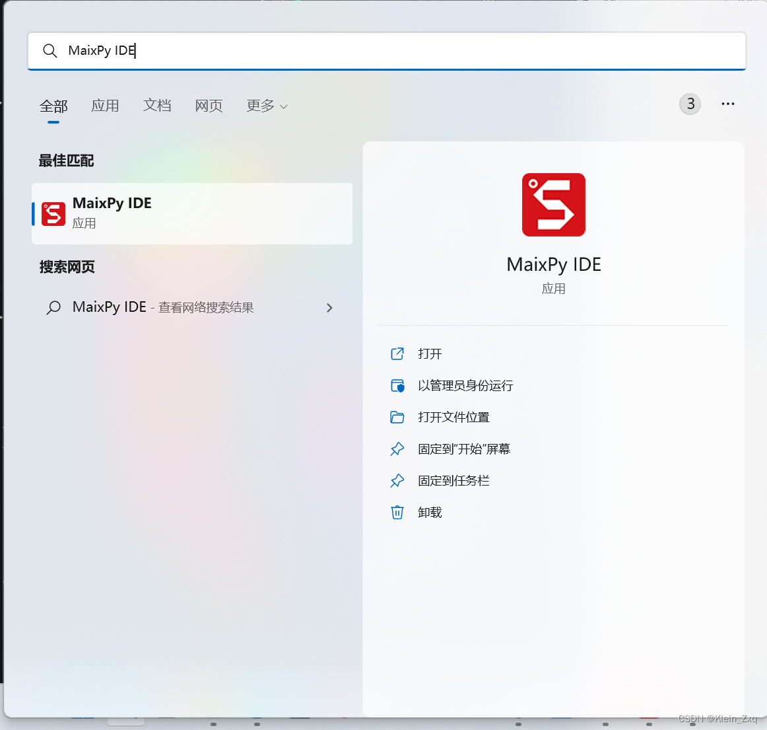
Task: Click the trash icon beside 卸载
Action: click(x=397, y=512)
